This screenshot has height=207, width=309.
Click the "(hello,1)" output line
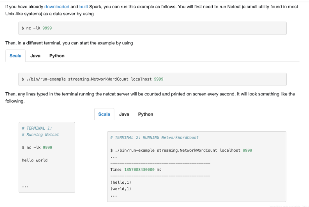coord(121,182)
